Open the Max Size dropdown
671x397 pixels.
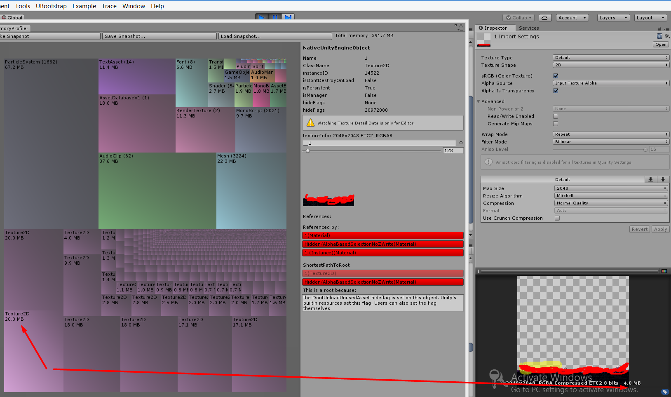pos(611,188)
